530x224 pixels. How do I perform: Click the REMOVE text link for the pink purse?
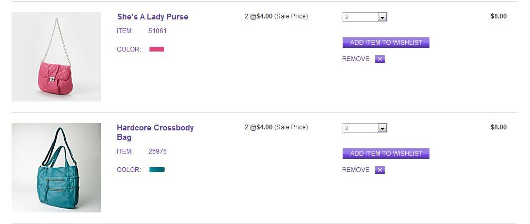[x=356, y=59]
